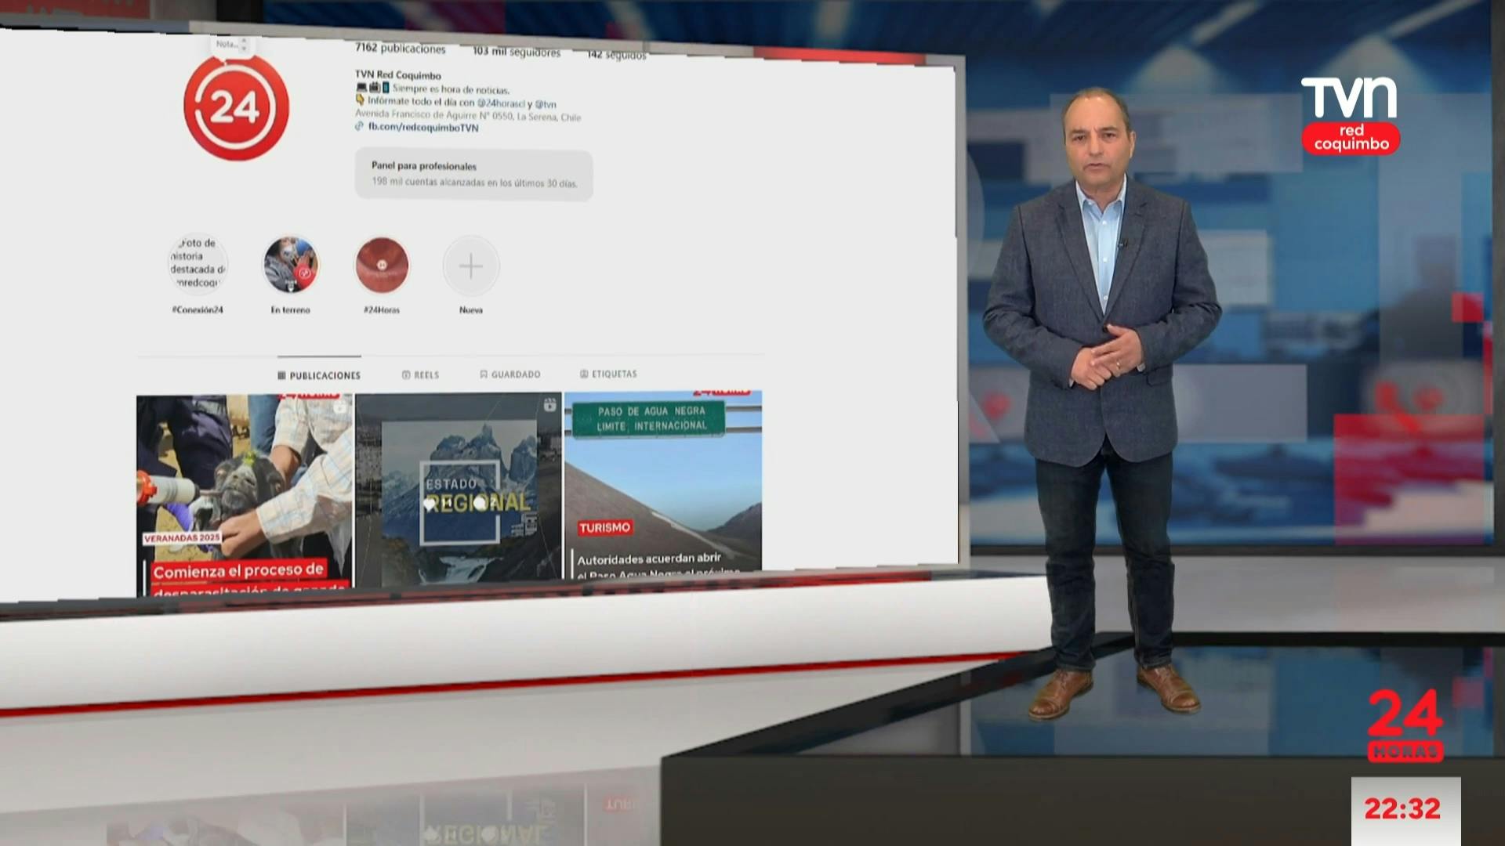This screenshot has height=846, width=1505.
Task: Open the #Conexión24 story highlight
Action: click(198, 266)
